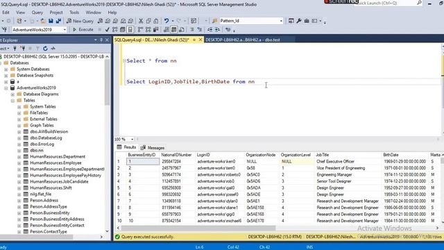Click the Execute button
Screen dimensions: 444x250
[83, 29]
